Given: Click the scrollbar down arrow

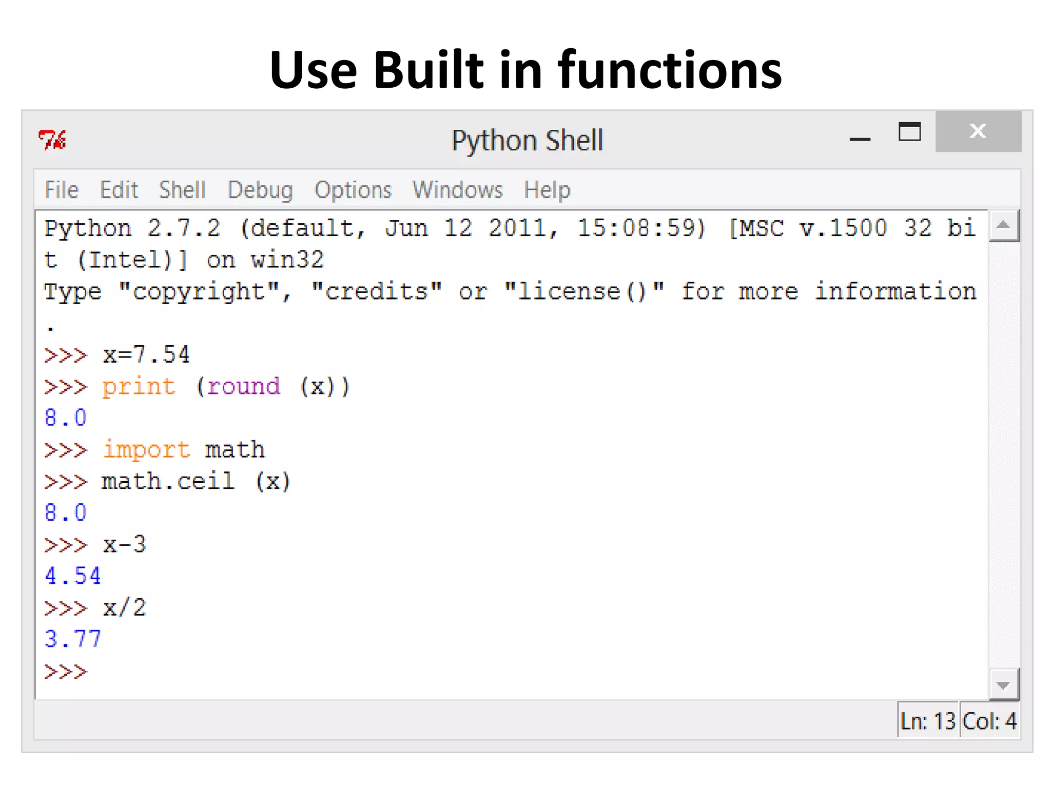Looking at the screenshot, I should tap(1003, 685).
